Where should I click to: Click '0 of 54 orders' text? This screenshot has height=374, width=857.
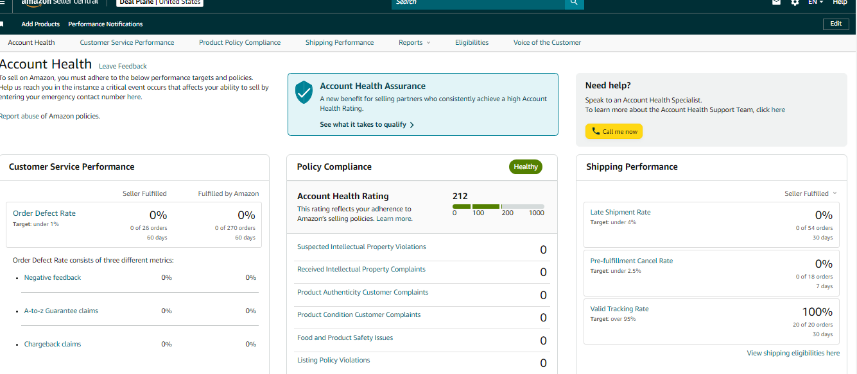tap(814, 228)
